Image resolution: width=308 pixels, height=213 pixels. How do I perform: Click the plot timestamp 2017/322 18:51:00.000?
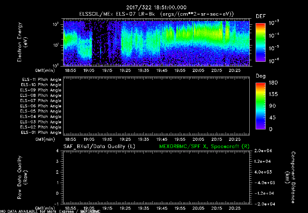point(156,8)
